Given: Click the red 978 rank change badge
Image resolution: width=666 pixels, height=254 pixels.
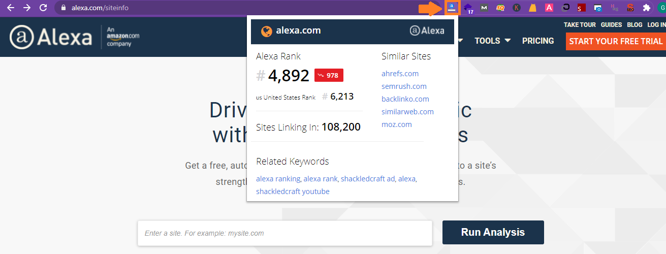Looking at the screenshot, I should tap(329, 75).
